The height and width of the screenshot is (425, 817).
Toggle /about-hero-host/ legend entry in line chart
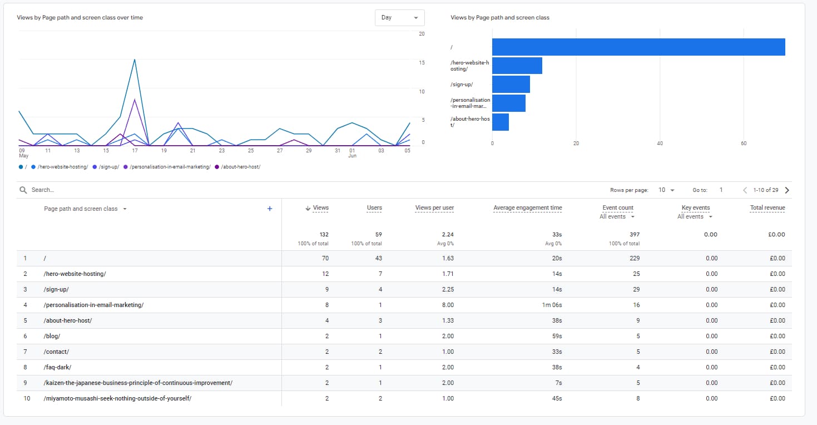coord(237,167)
